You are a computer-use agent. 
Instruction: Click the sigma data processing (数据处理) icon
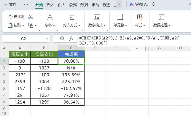pos(162,17)
